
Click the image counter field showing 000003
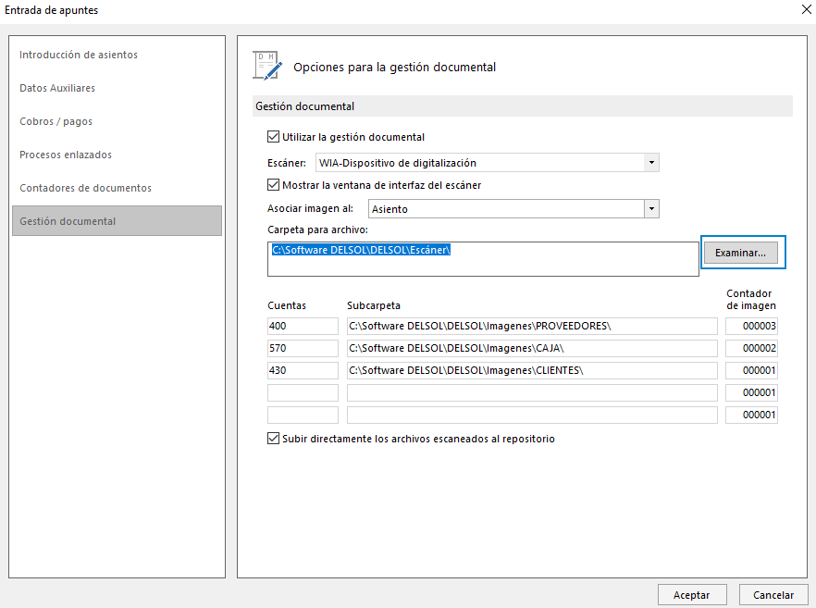click(751, 326)
